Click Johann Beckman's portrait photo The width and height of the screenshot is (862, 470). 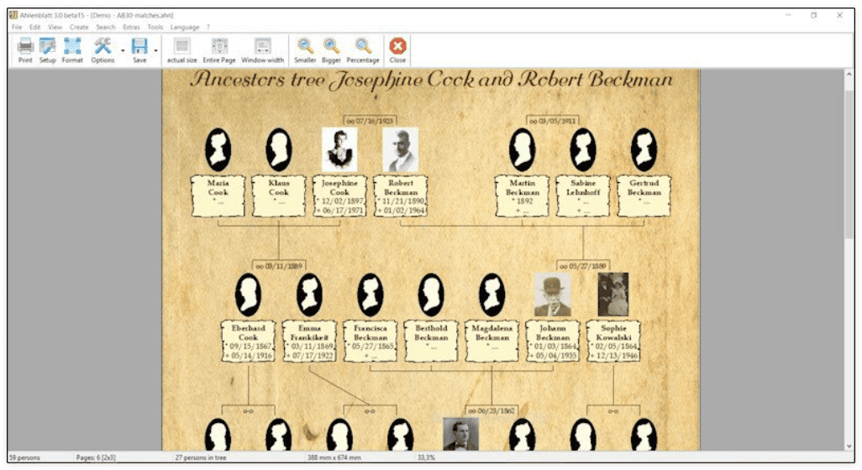tap(553, 295)
